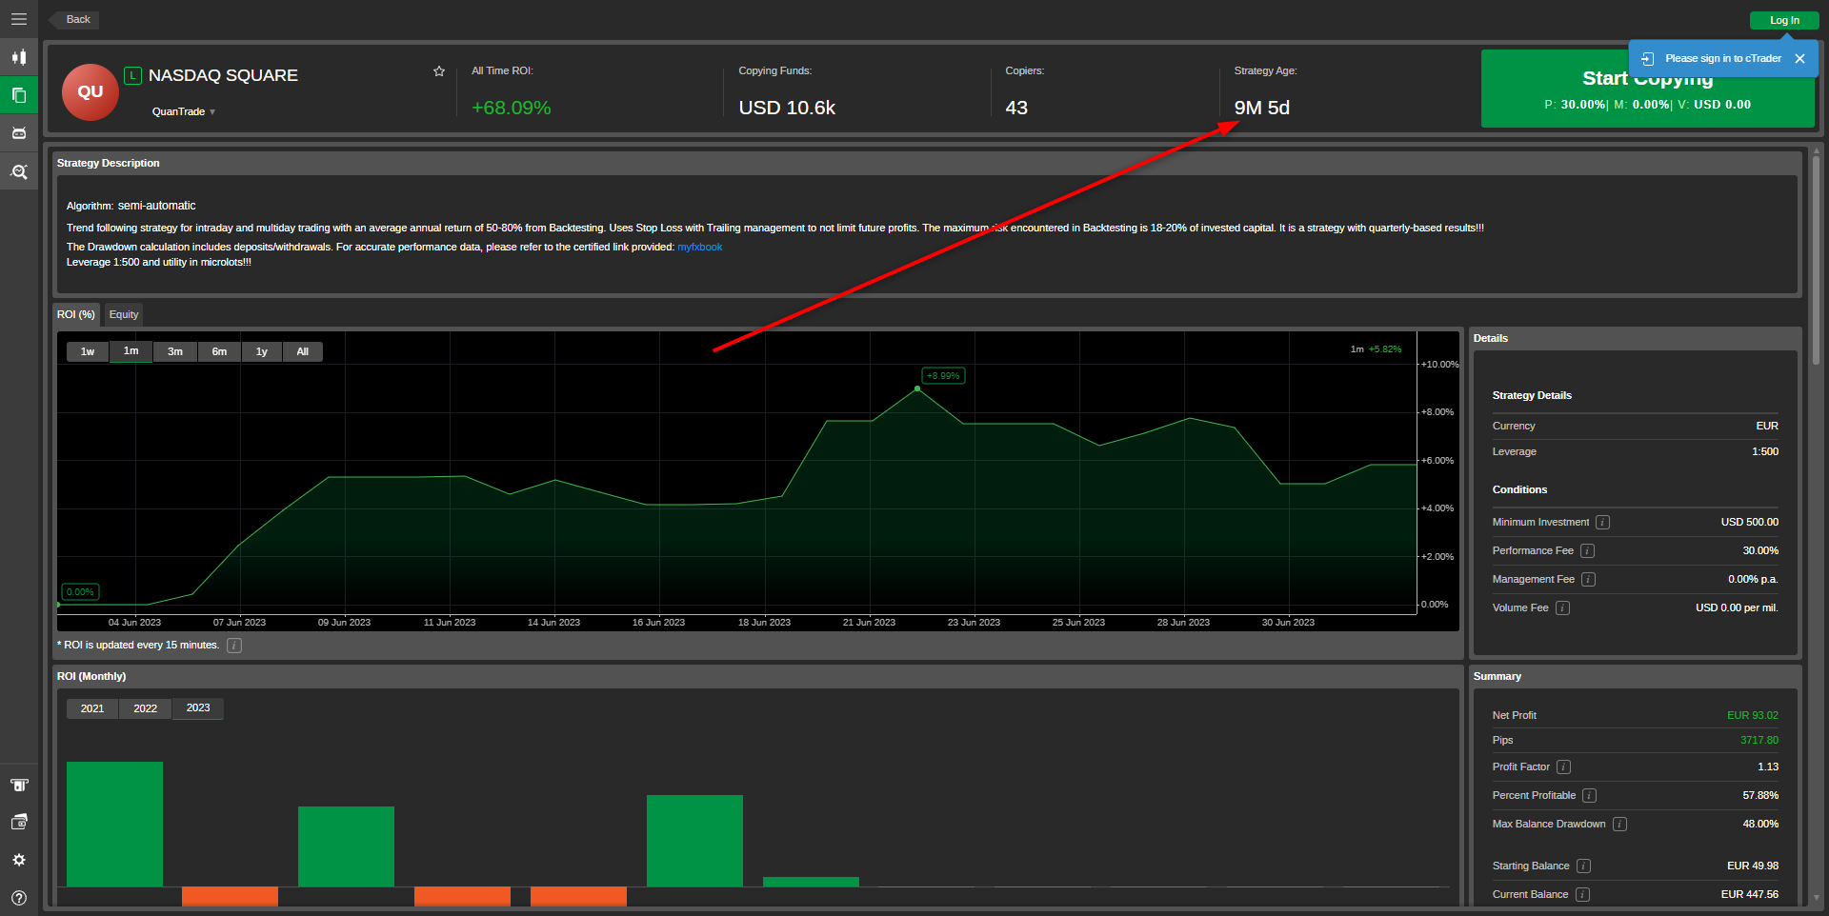
Task: Click the Copying Funds USD 10.6k value
Action: pyautogui.click(x=787, y=108)
